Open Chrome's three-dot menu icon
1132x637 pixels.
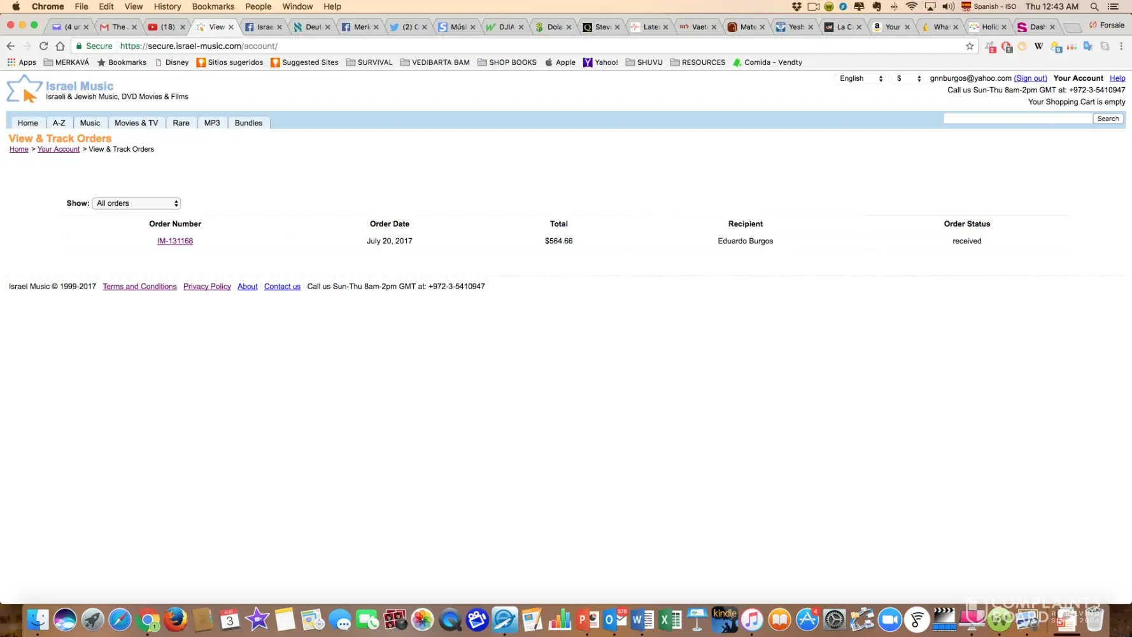[1121, 46]
